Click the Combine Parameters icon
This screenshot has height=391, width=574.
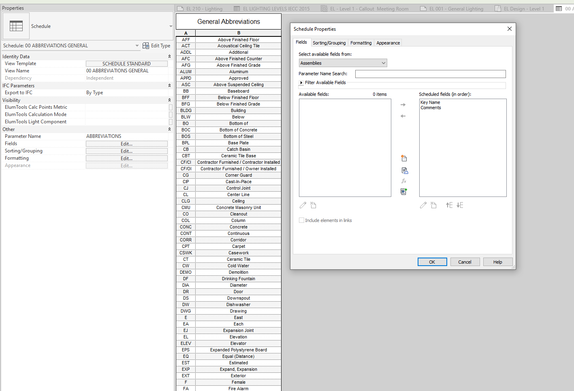404,192
